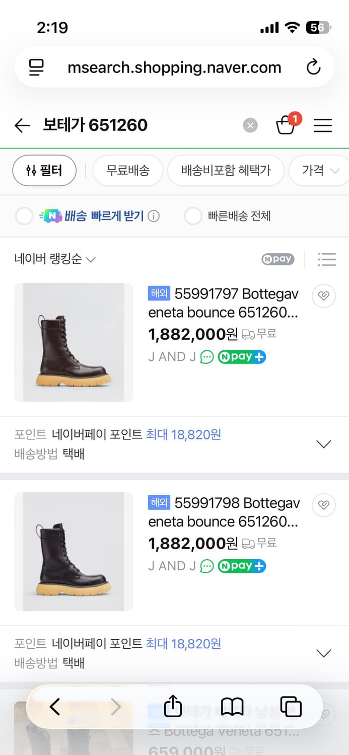Toggle the Npay filter
The height and width of the screenshot is (755, 349).
click(x=277, y=259)
